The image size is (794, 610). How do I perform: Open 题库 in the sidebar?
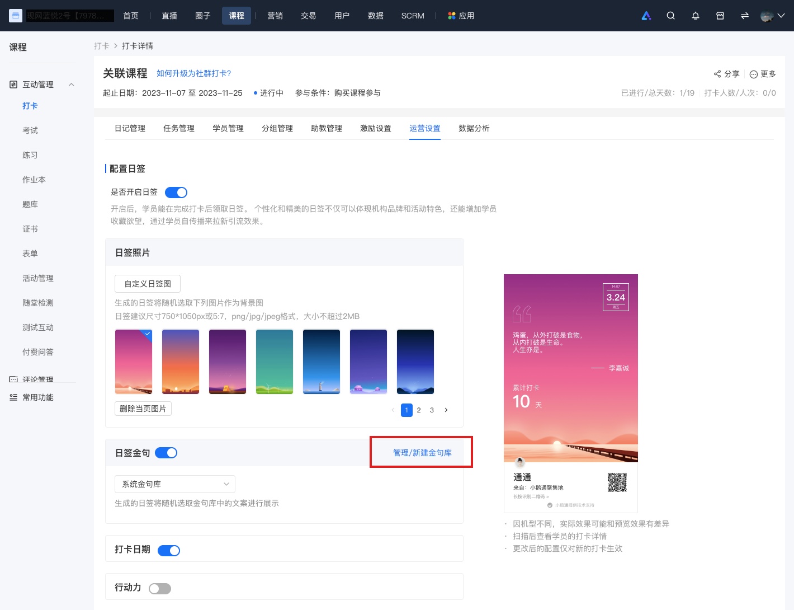tap(30, 204)
